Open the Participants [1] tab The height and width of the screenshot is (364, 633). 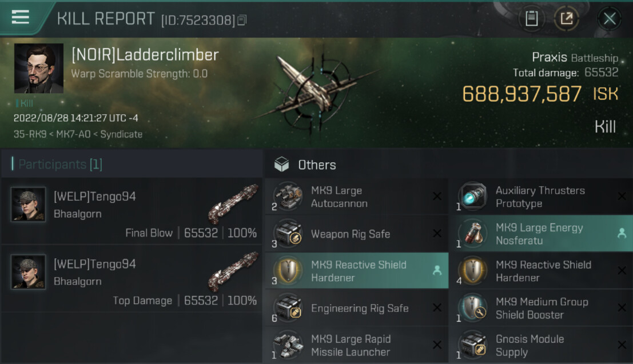point(60,164)
